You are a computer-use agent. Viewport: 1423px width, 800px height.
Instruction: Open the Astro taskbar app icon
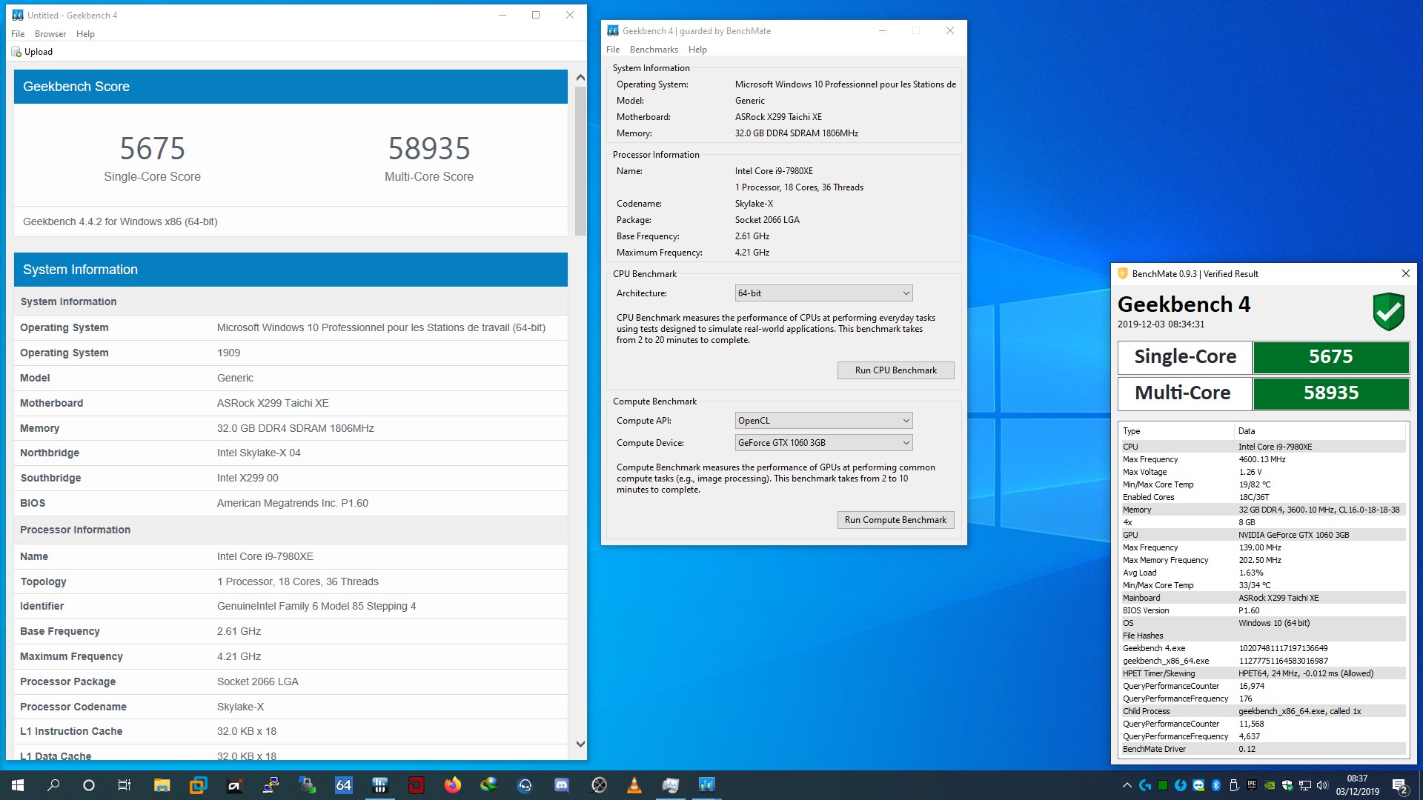(x=234, y=785)
